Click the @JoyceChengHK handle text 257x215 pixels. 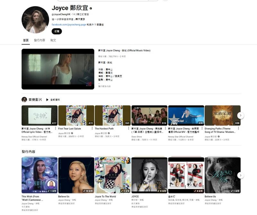pyautogui.click(x=61, y=14)
